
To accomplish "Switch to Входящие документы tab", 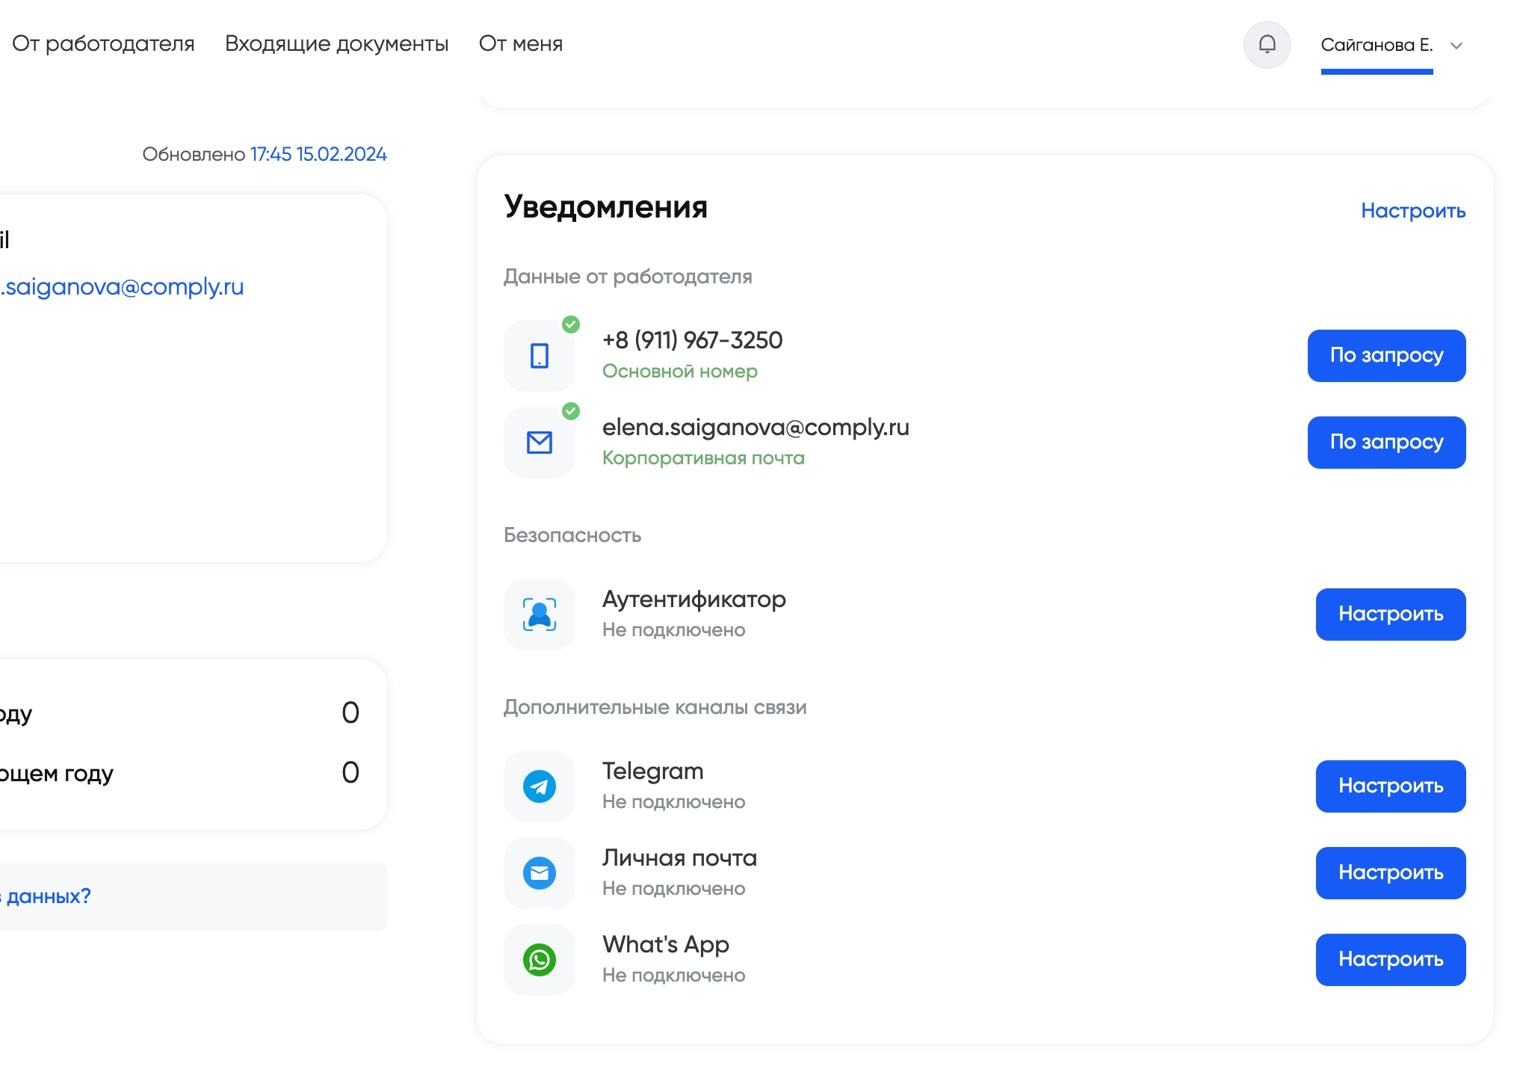I will click(x=336, y=43).
